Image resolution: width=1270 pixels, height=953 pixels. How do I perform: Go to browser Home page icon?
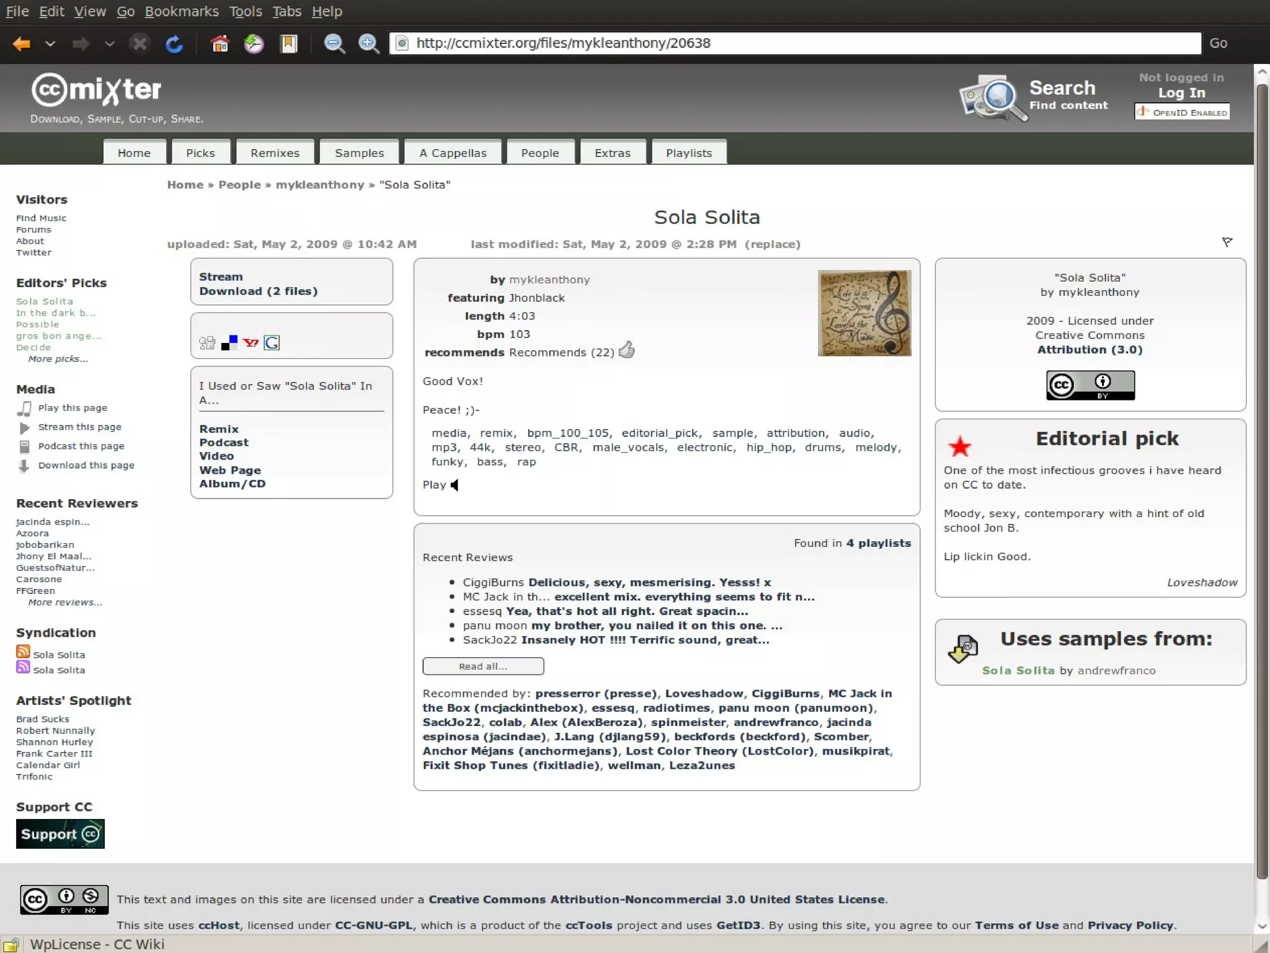pos(220,43)
